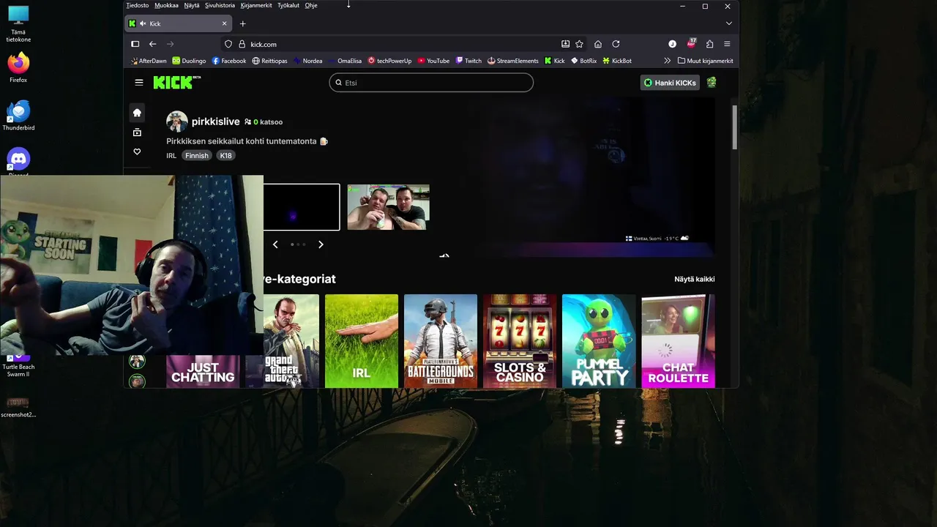This screenshot has height=527, width=937.
Task: Open the Muut kirjanmerkit folder
Action: click(705, 61)
